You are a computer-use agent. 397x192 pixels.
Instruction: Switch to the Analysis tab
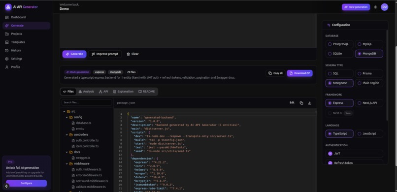pos(86,92)
